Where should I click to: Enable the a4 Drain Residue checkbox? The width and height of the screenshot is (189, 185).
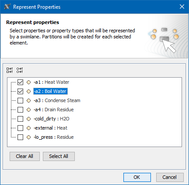pyautogui.click(x=20, y=110)
